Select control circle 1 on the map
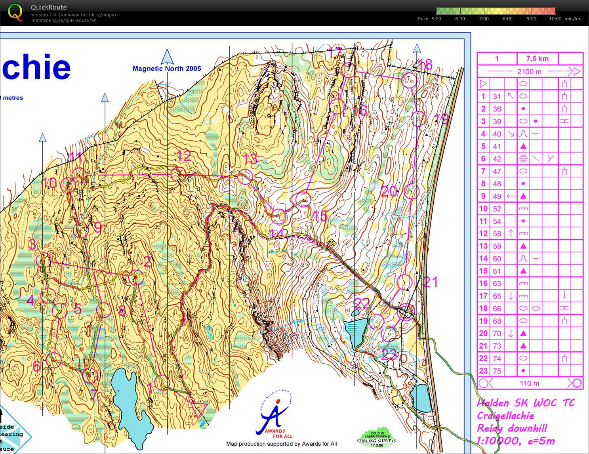Image resolution: width=589 pixels, height=454 pixels. 162,383
